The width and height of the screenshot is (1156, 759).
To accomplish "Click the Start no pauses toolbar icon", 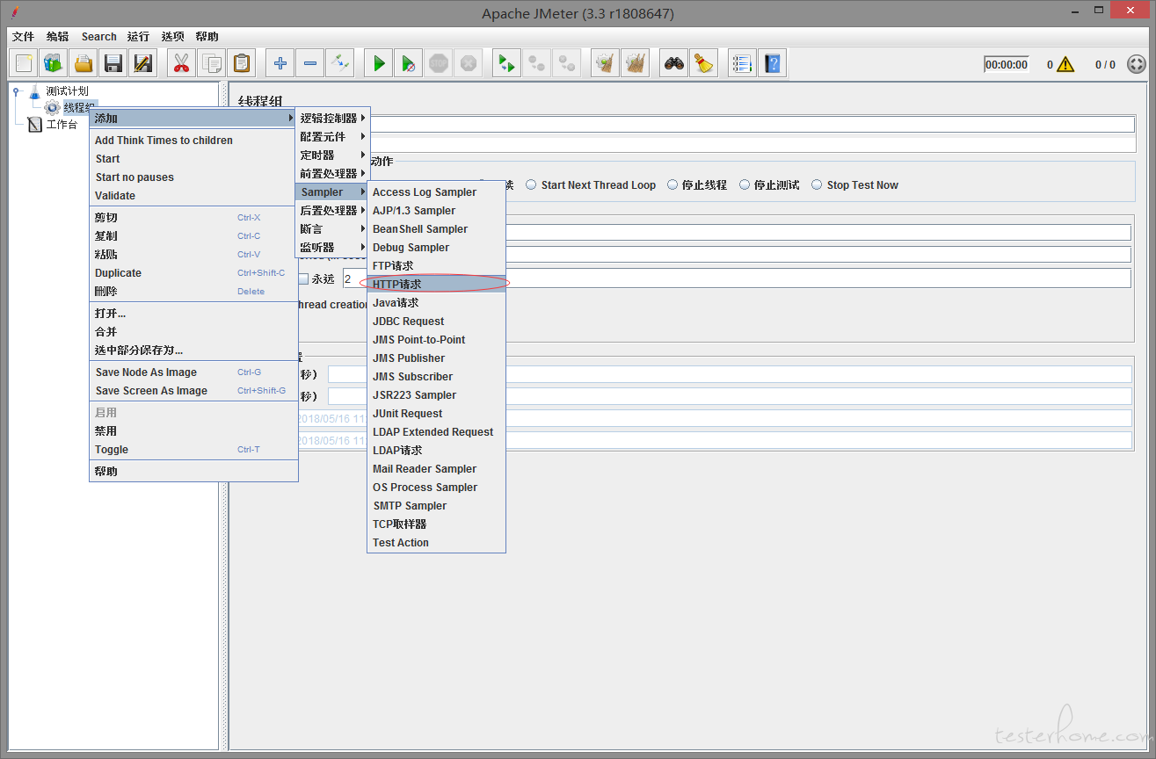I will point(409,63).
